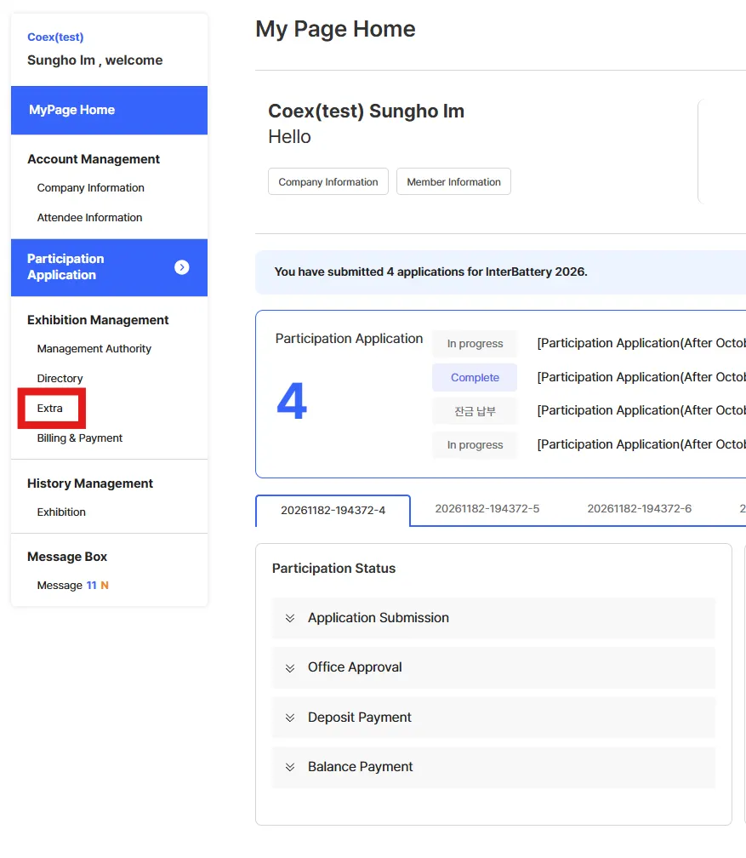Open Company Information in sidebar menu

click(91, 188)
